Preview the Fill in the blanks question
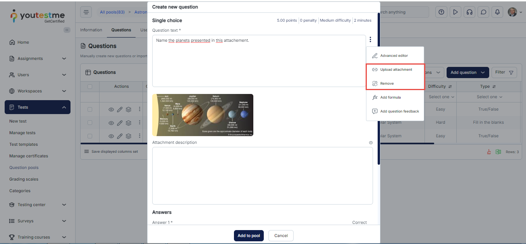Screen dimensions: 526x244 (x=111, y=123)
